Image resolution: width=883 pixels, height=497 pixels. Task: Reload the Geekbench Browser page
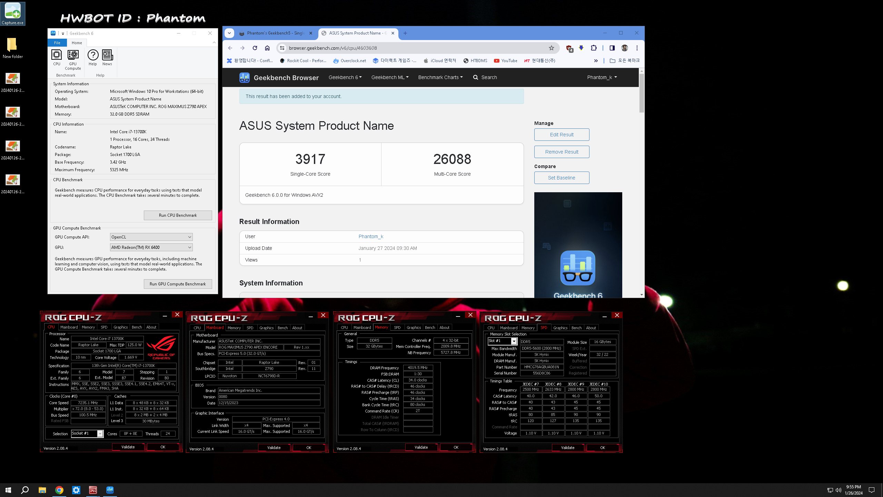pyautogui.click(x=255, y=48)
